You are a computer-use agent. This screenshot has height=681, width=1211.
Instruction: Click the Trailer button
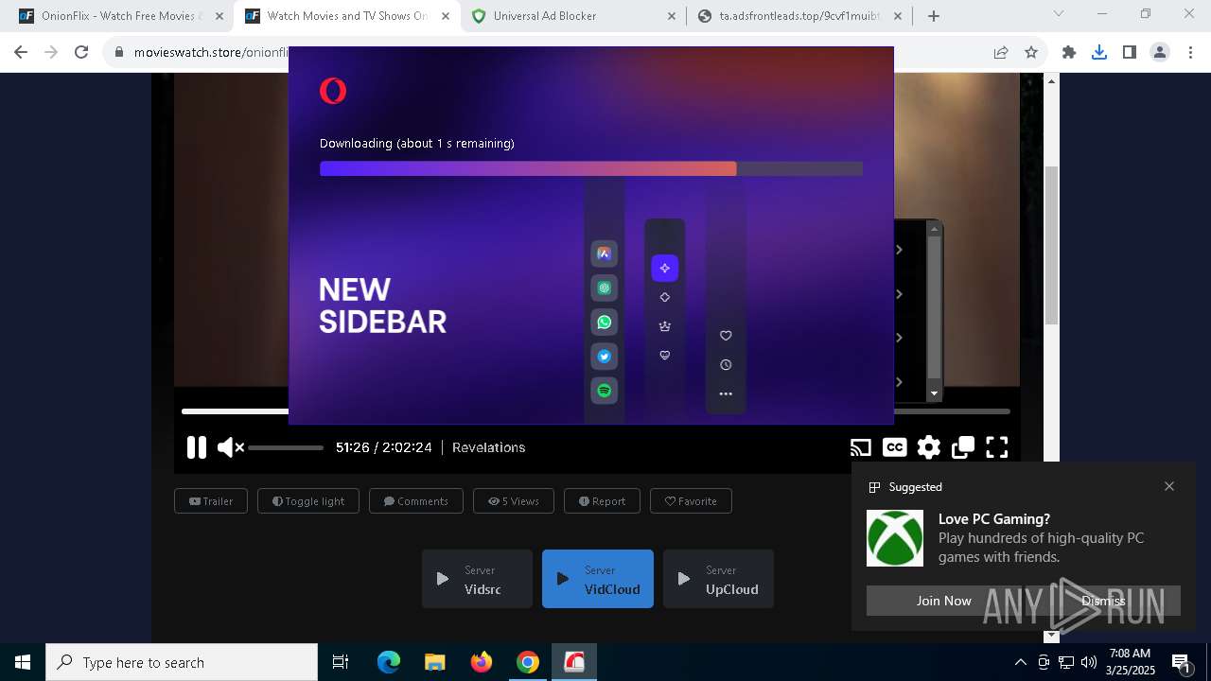[x=211, y=501]
